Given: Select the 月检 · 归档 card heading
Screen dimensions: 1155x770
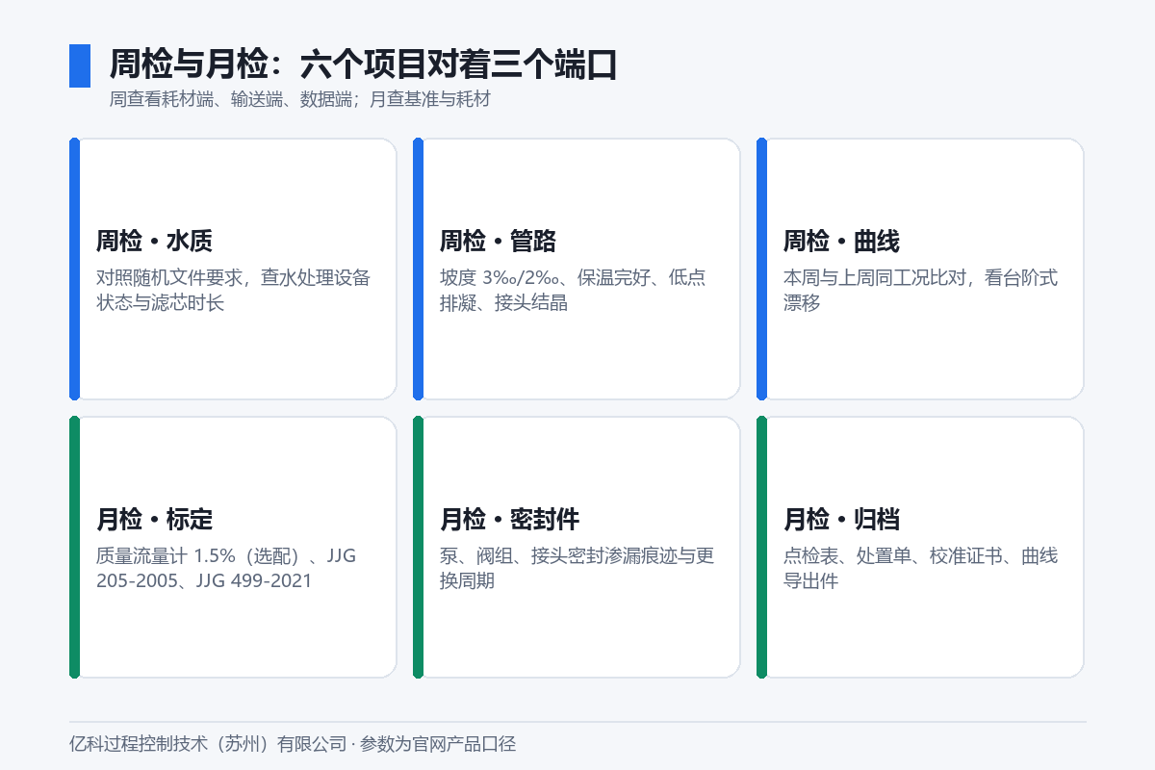Looking at the screenshot, I should click(841, 520).
